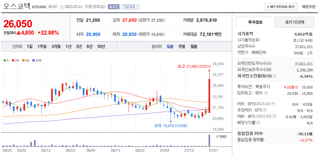Open help icon next to 52주최고 최저
This screenshot has height=156, width=320.
(x=266, y=93)
